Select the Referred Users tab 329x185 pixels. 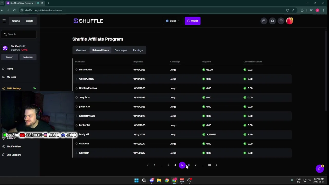point(100,50)
